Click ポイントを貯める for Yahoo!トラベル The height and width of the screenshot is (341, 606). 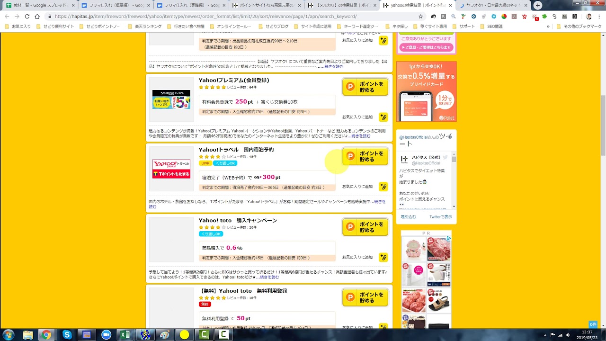(x=365, y=156)
